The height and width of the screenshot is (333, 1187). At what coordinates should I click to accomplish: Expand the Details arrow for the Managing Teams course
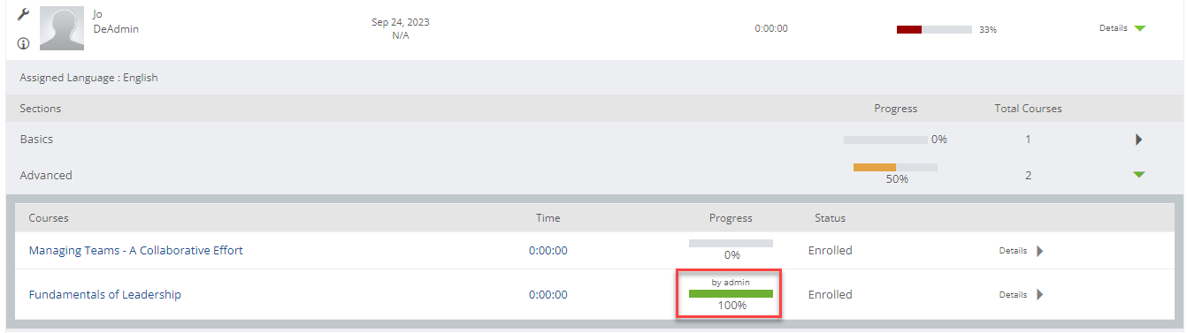coord(1039,251)
